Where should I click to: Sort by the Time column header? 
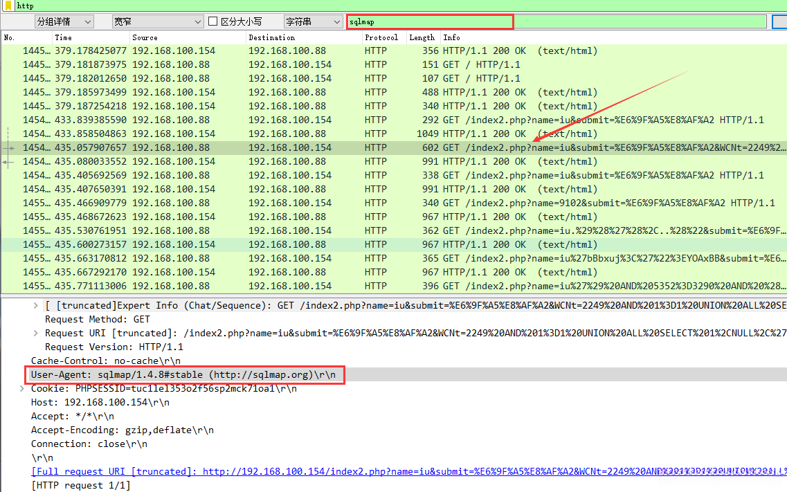pyautogui.click(x=91, y=37)
